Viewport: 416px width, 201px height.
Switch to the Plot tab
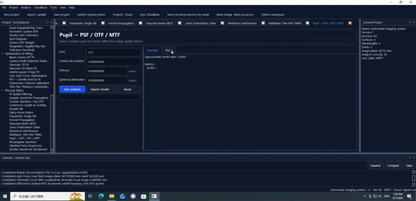tap(168, 50)
